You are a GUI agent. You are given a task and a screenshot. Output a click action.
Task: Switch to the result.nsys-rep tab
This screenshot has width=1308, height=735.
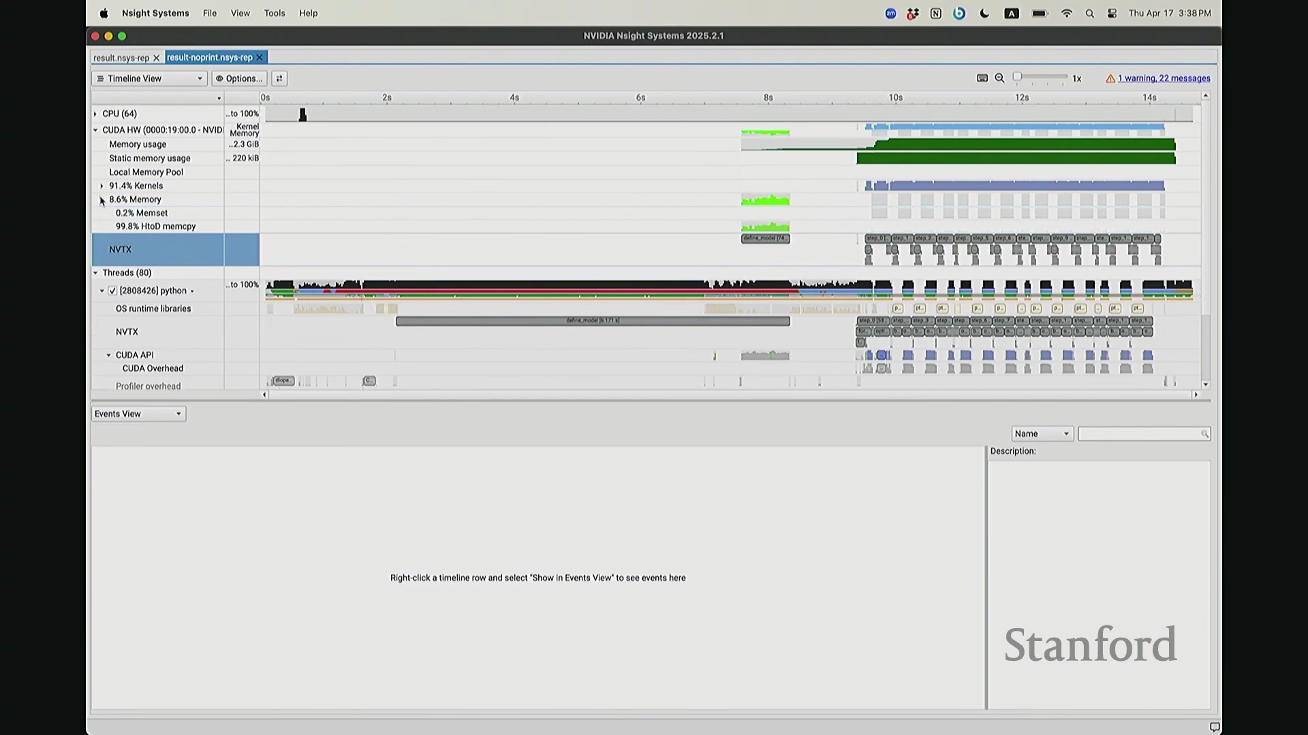pos(121,58)
